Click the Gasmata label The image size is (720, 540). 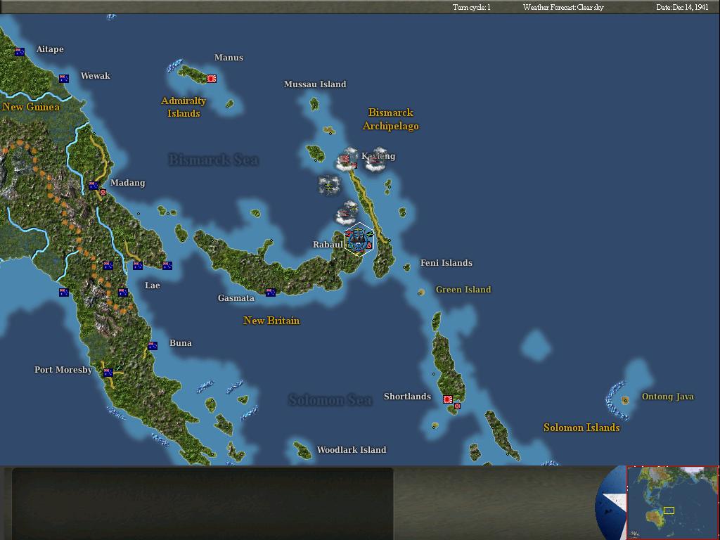pos(236,298)
